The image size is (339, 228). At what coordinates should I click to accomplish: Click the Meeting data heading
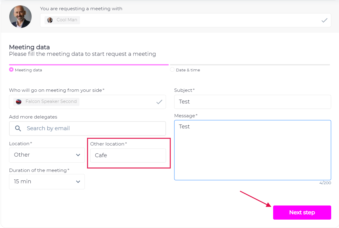(29, 47)
